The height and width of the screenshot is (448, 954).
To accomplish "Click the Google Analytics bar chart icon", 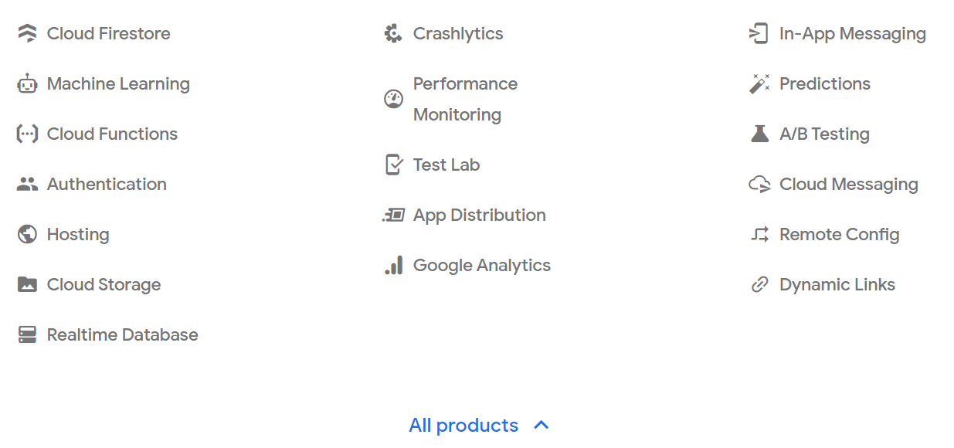I will pyautogui.click(x=393, y=265).
